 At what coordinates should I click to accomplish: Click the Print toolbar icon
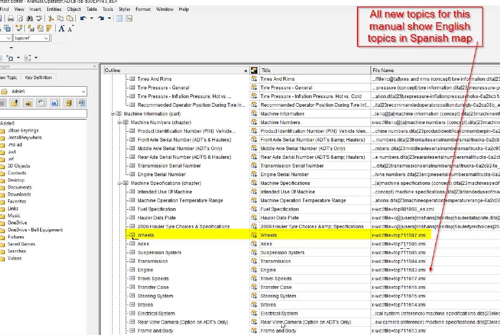[11, 18]
